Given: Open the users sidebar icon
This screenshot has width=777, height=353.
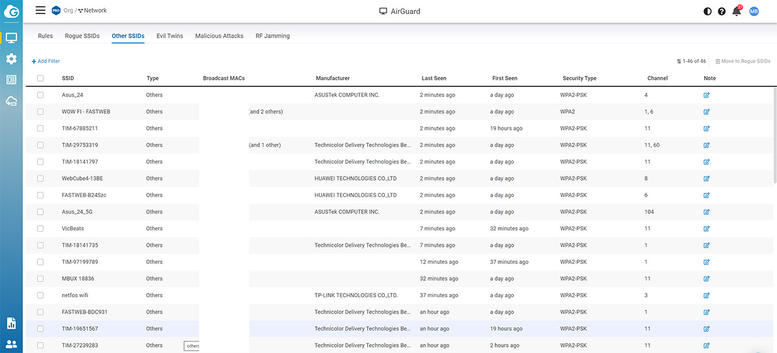Looking at the screenshot, I should [x=12, y=344].
